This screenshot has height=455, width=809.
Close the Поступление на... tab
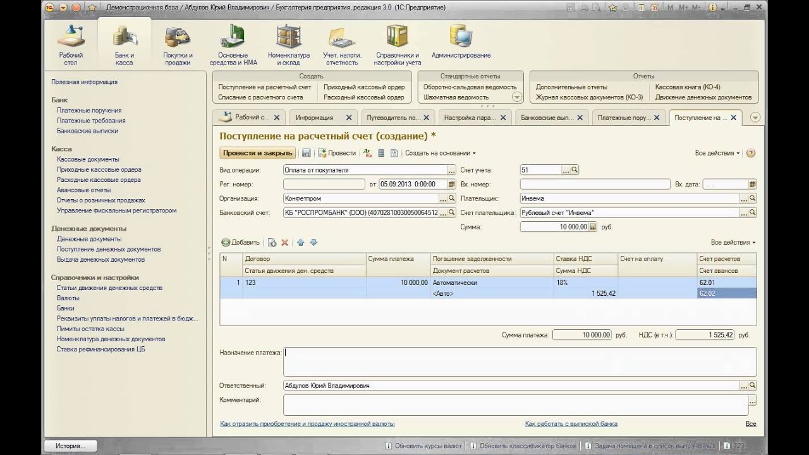pyautogui.click(x=733, y=118)
